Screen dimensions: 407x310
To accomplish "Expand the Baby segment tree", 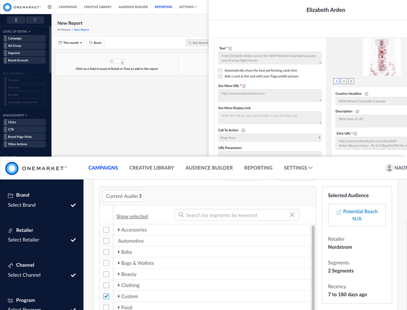I will tap(119, 252).
